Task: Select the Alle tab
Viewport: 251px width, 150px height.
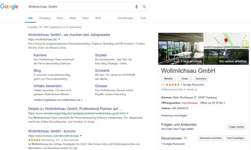Action: [30, 18]
